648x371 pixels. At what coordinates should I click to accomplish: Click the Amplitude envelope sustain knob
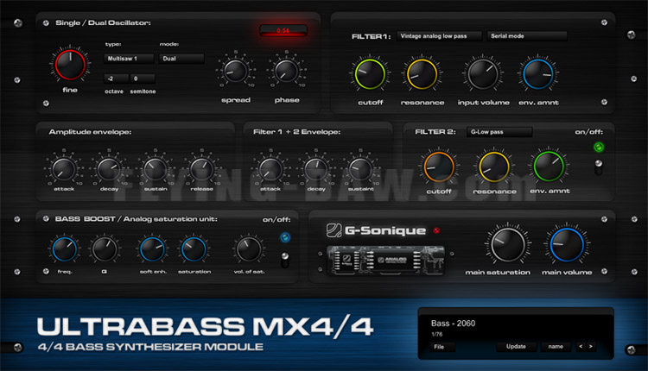tap(156, 169)
